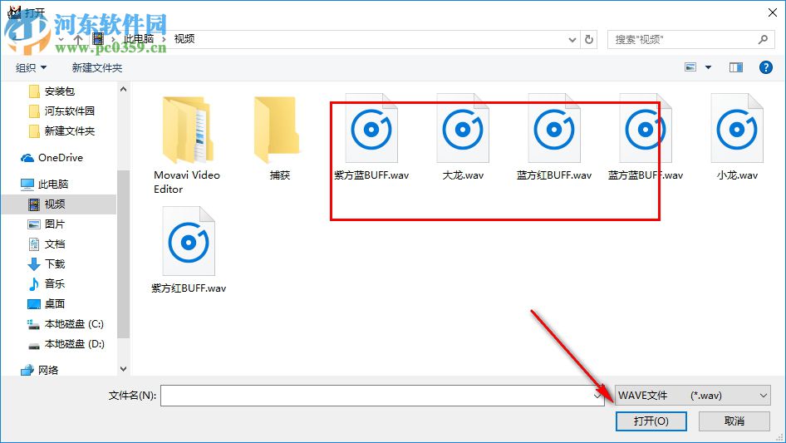Open 本地磁盘 (D:) in navigation pane
The width and height of the screenshot is (786, 443).
65,344
